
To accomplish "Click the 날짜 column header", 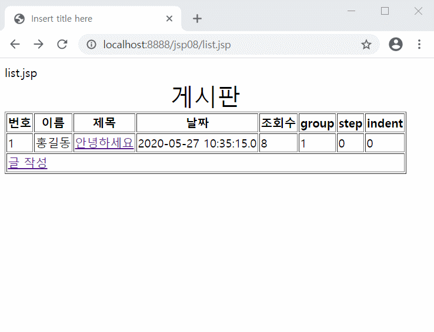I will click(198, 123).
